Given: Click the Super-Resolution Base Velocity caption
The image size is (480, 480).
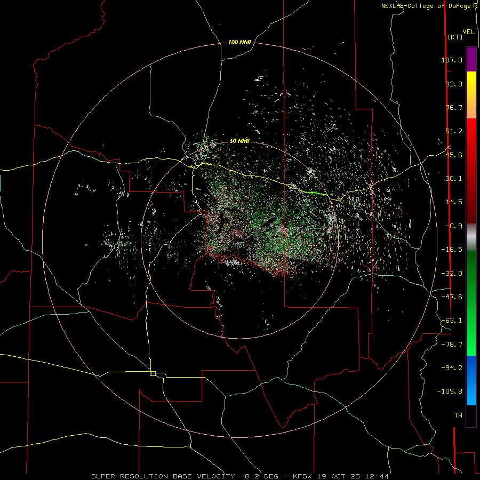Looking at the screenshot, I should [x=240, y=476].
